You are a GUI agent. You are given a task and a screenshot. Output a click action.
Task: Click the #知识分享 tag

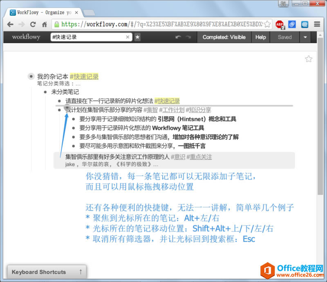[x=198, y=110]
